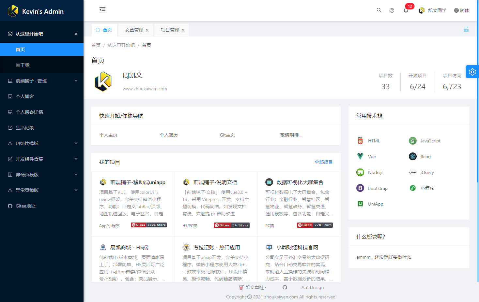The image size is (479, 302).
Task: Open the 个人简历 quick link
Action: point(168,135)
